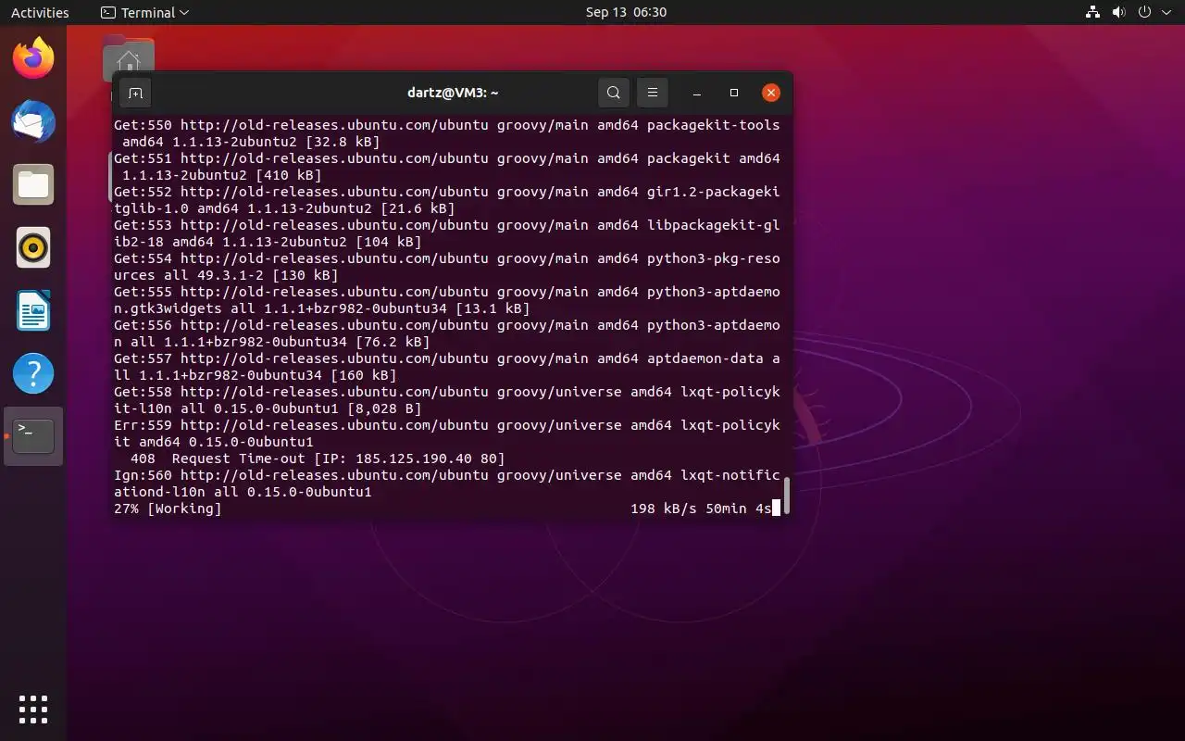1185x741 pixels.
Task: Click the Ign:560 lxqt-notificationd line
Action: click(x=447, y=484)
